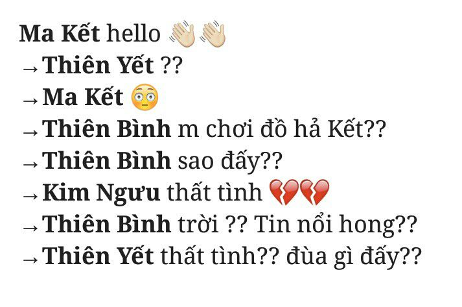Click the flushed face emoji
Screen dimensions: 462x307
tap(144, 97)
